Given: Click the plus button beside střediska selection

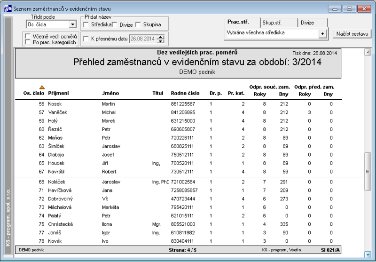Looking at the screenshot, I should point(322,33).
